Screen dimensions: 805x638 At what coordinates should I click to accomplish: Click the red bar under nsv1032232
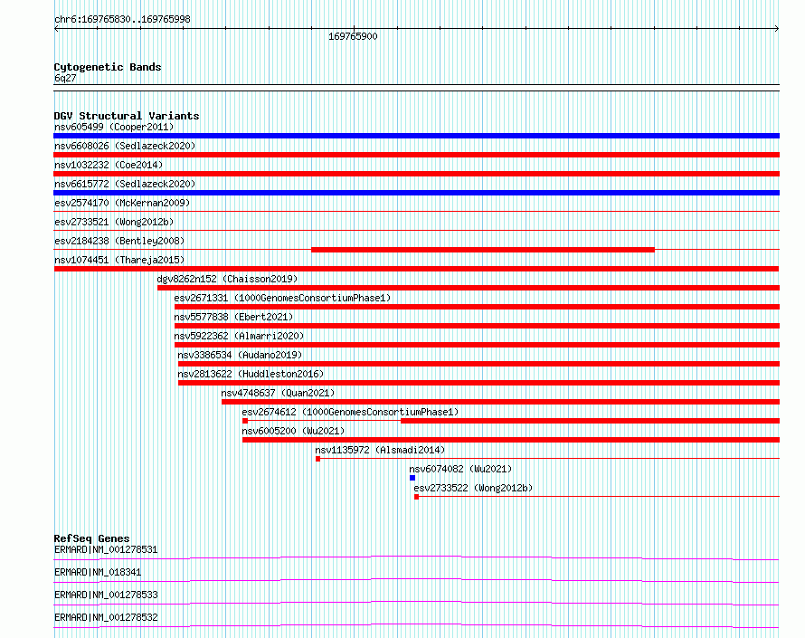(x=416, y=174)
